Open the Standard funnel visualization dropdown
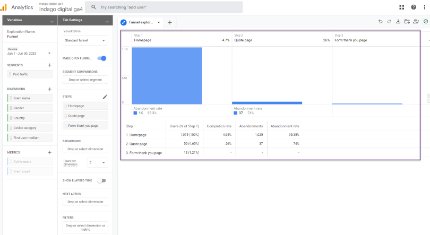The image size is (430, 235). tap(85, 40)
